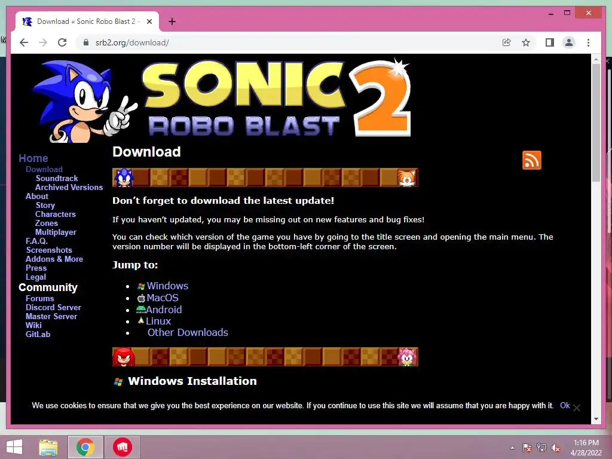Open Story page link

(45, 206)
